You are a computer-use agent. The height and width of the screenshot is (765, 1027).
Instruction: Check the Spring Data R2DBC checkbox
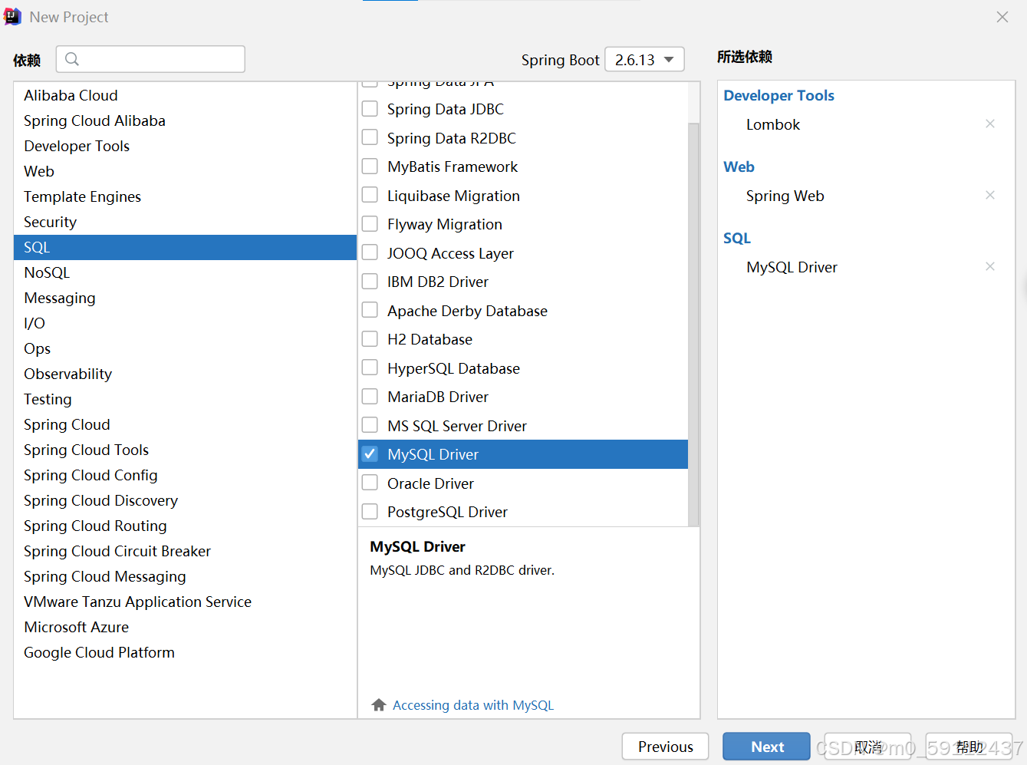click(370, 137)
